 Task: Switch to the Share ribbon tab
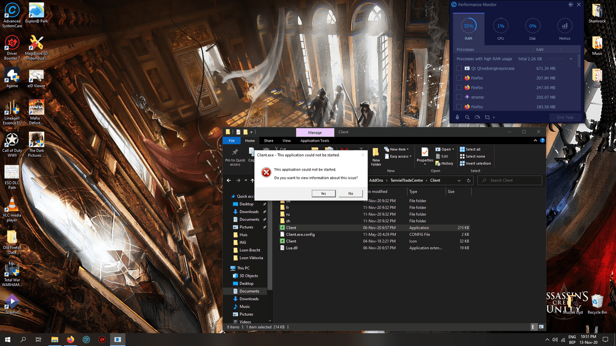pyautogui.click(x=269, y=141)
